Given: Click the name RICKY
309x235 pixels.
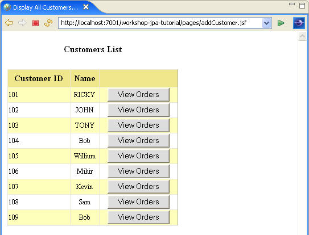Looking at the screenshot, I should coord(85,95).
